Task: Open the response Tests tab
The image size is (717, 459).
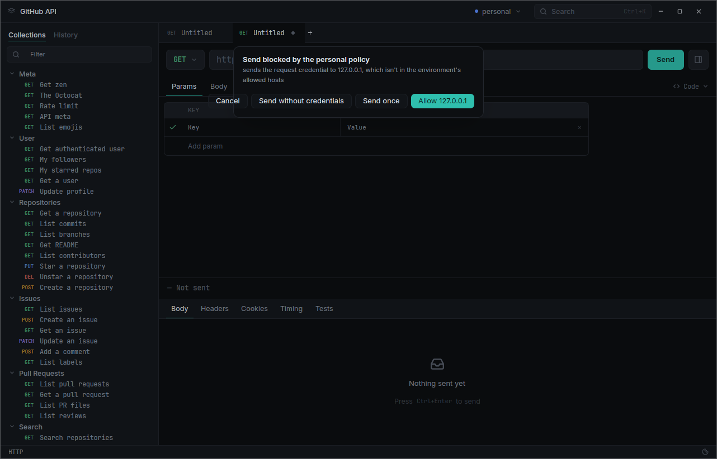Action: coord(324,309)
